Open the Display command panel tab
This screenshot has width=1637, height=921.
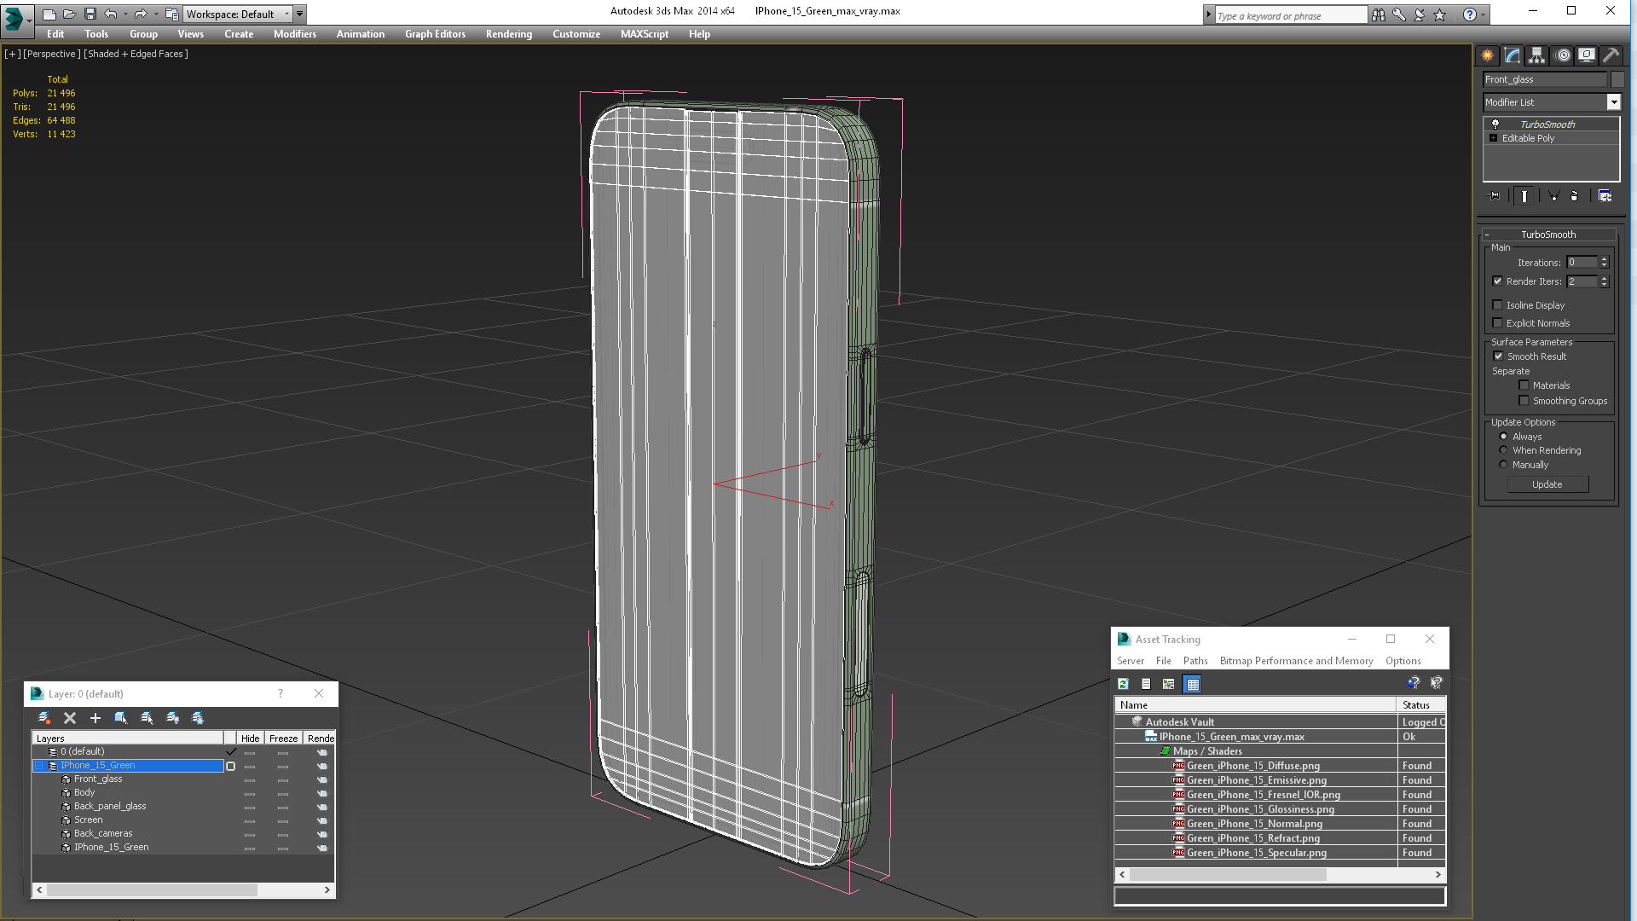coord(1587,55)
